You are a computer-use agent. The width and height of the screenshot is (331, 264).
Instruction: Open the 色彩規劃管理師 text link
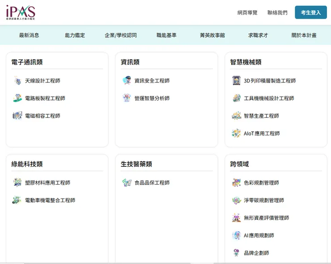click(x=261, y=182)
